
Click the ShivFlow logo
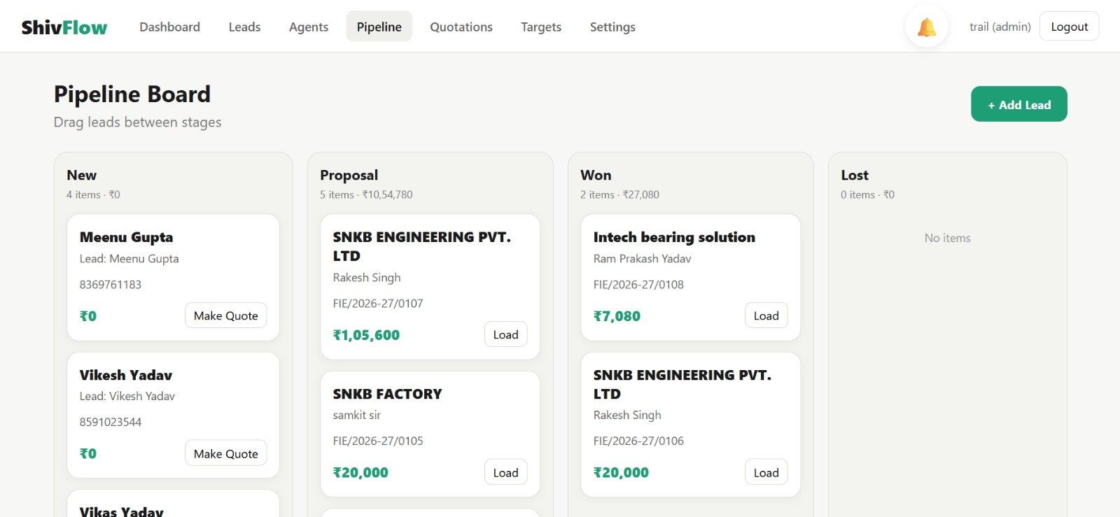point(64,27)
